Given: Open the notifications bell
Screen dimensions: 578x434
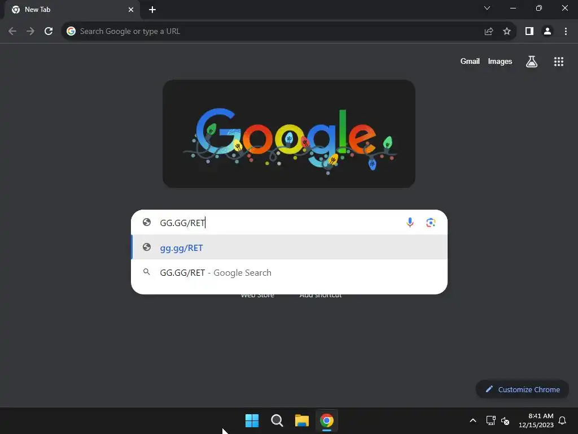Looking at the screenshot, I should click(562, 420).
